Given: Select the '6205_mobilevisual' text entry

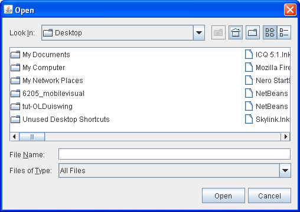Looking at the screenshot, I should click(x=53, y=94).
